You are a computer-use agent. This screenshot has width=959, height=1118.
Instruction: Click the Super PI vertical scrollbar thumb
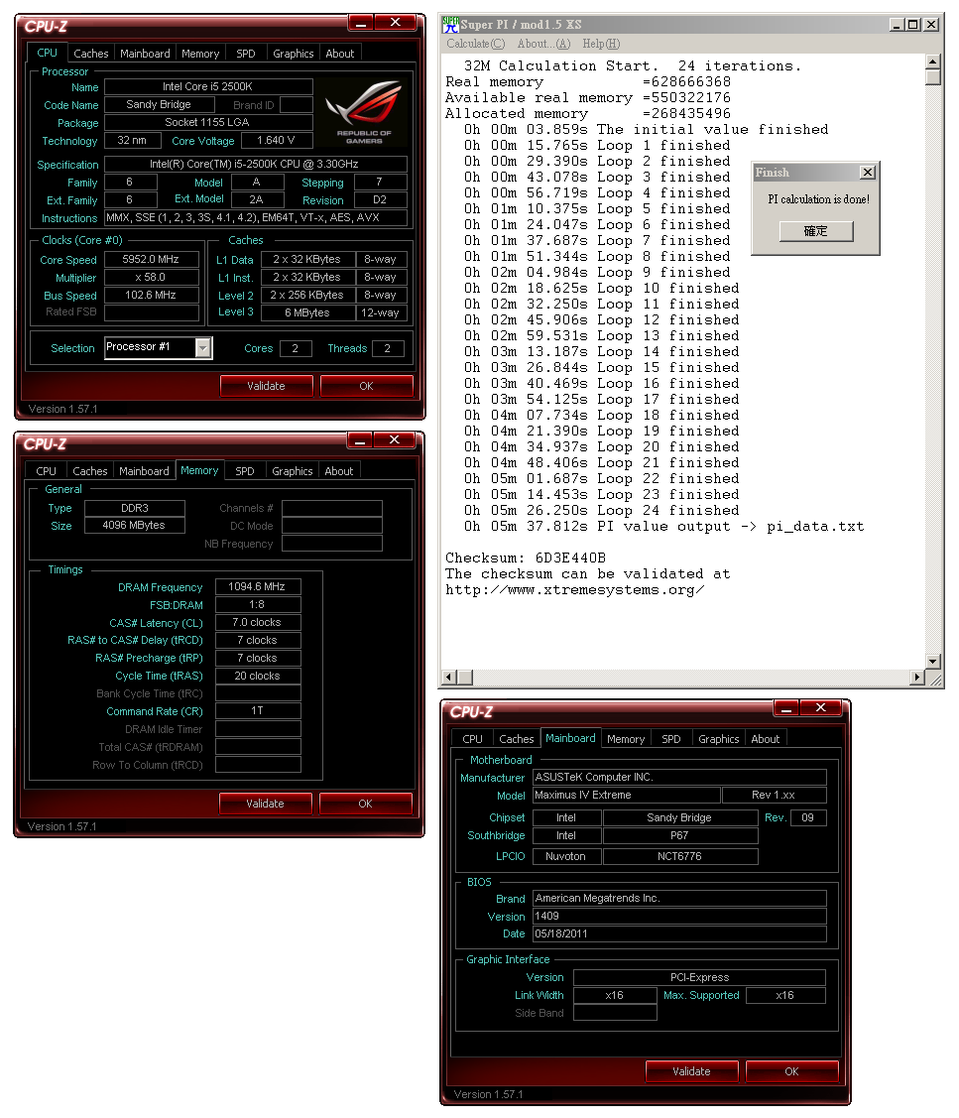[932, 77]
